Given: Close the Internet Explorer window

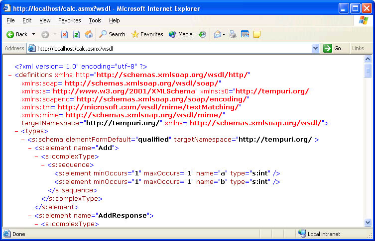Looking at the screenshot, I should point(367,8).
